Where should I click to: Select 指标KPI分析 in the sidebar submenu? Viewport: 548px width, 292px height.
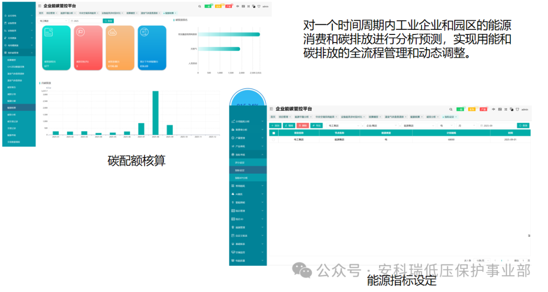pos(248,178)
